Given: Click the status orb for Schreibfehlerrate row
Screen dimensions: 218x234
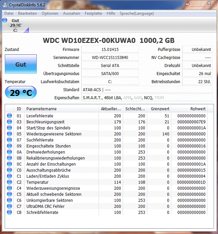Looking at the screenshot, I should [x=9, y=212].
